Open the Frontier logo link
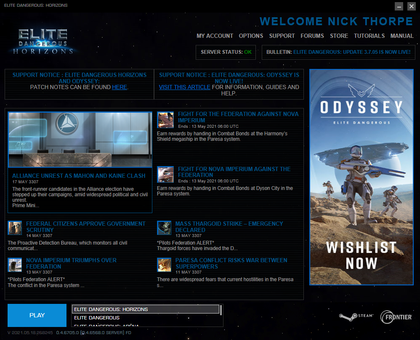 pos(396,317)
